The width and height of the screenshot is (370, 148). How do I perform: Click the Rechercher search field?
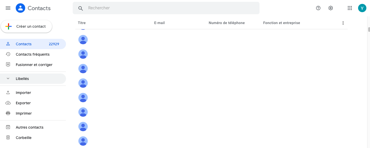coord(171,8)
